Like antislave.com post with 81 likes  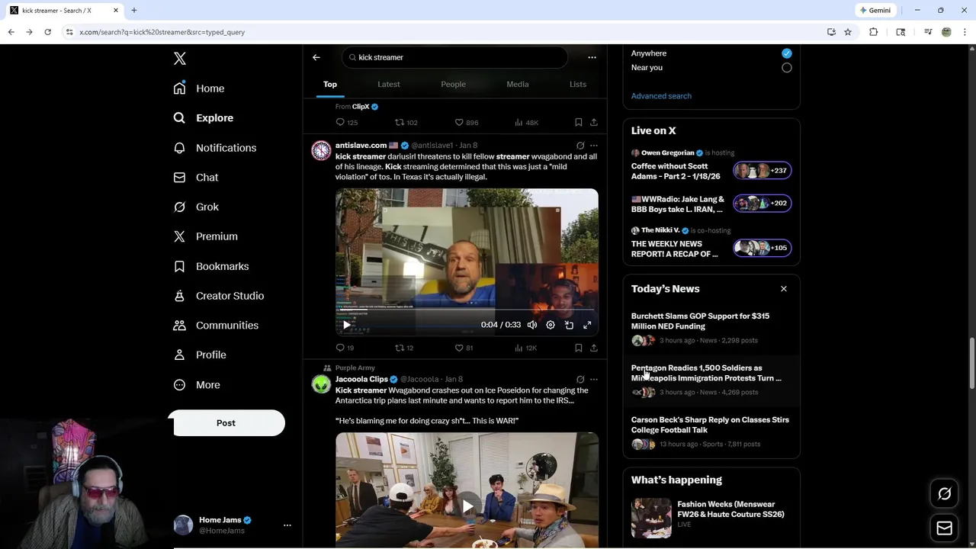pyautogui.click(x=464, y=348)
